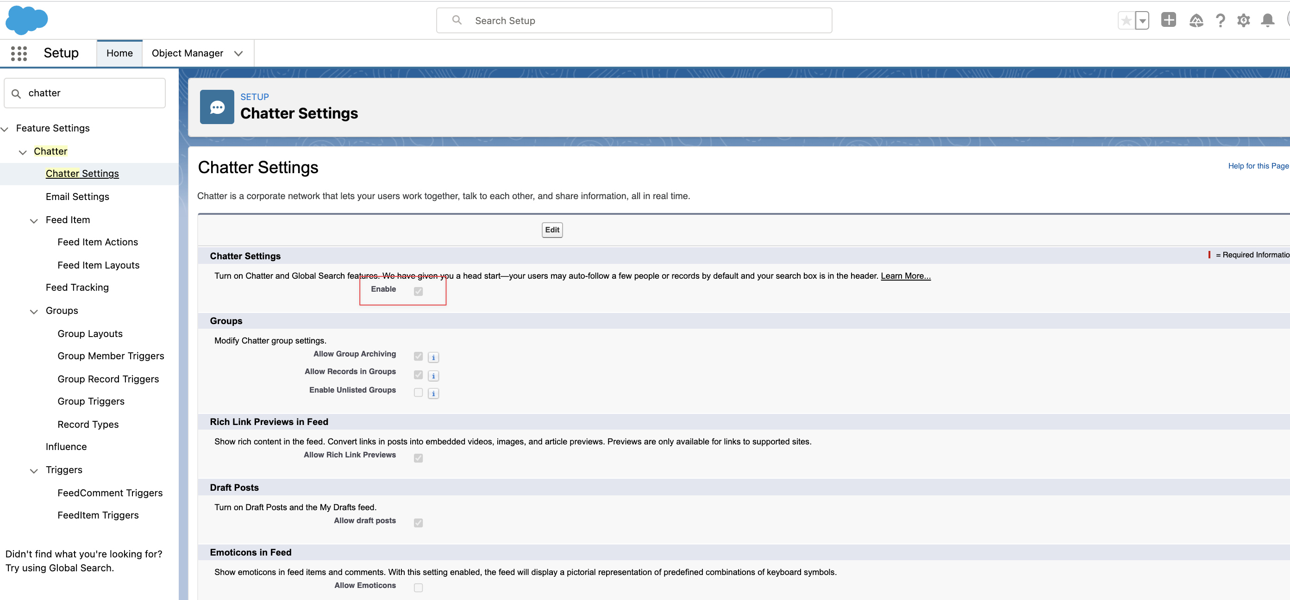The height and width of the screenshot is (600, 1290).
Task: Open the Global Actions plus icon
Action: pos(1168,20)
